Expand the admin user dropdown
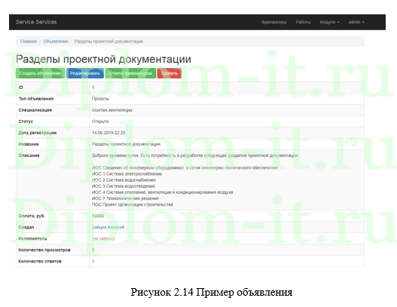The image size is (397, 307). tap(356, 22)
